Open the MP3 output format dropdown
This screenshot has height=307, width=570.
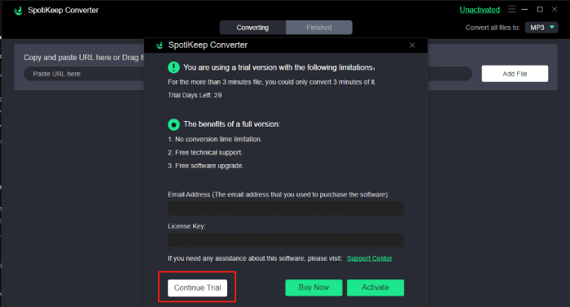(x=541, y=28)
